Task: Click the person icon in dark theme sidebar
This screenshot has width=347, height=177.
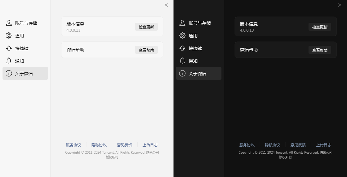Action: (182, 23)
